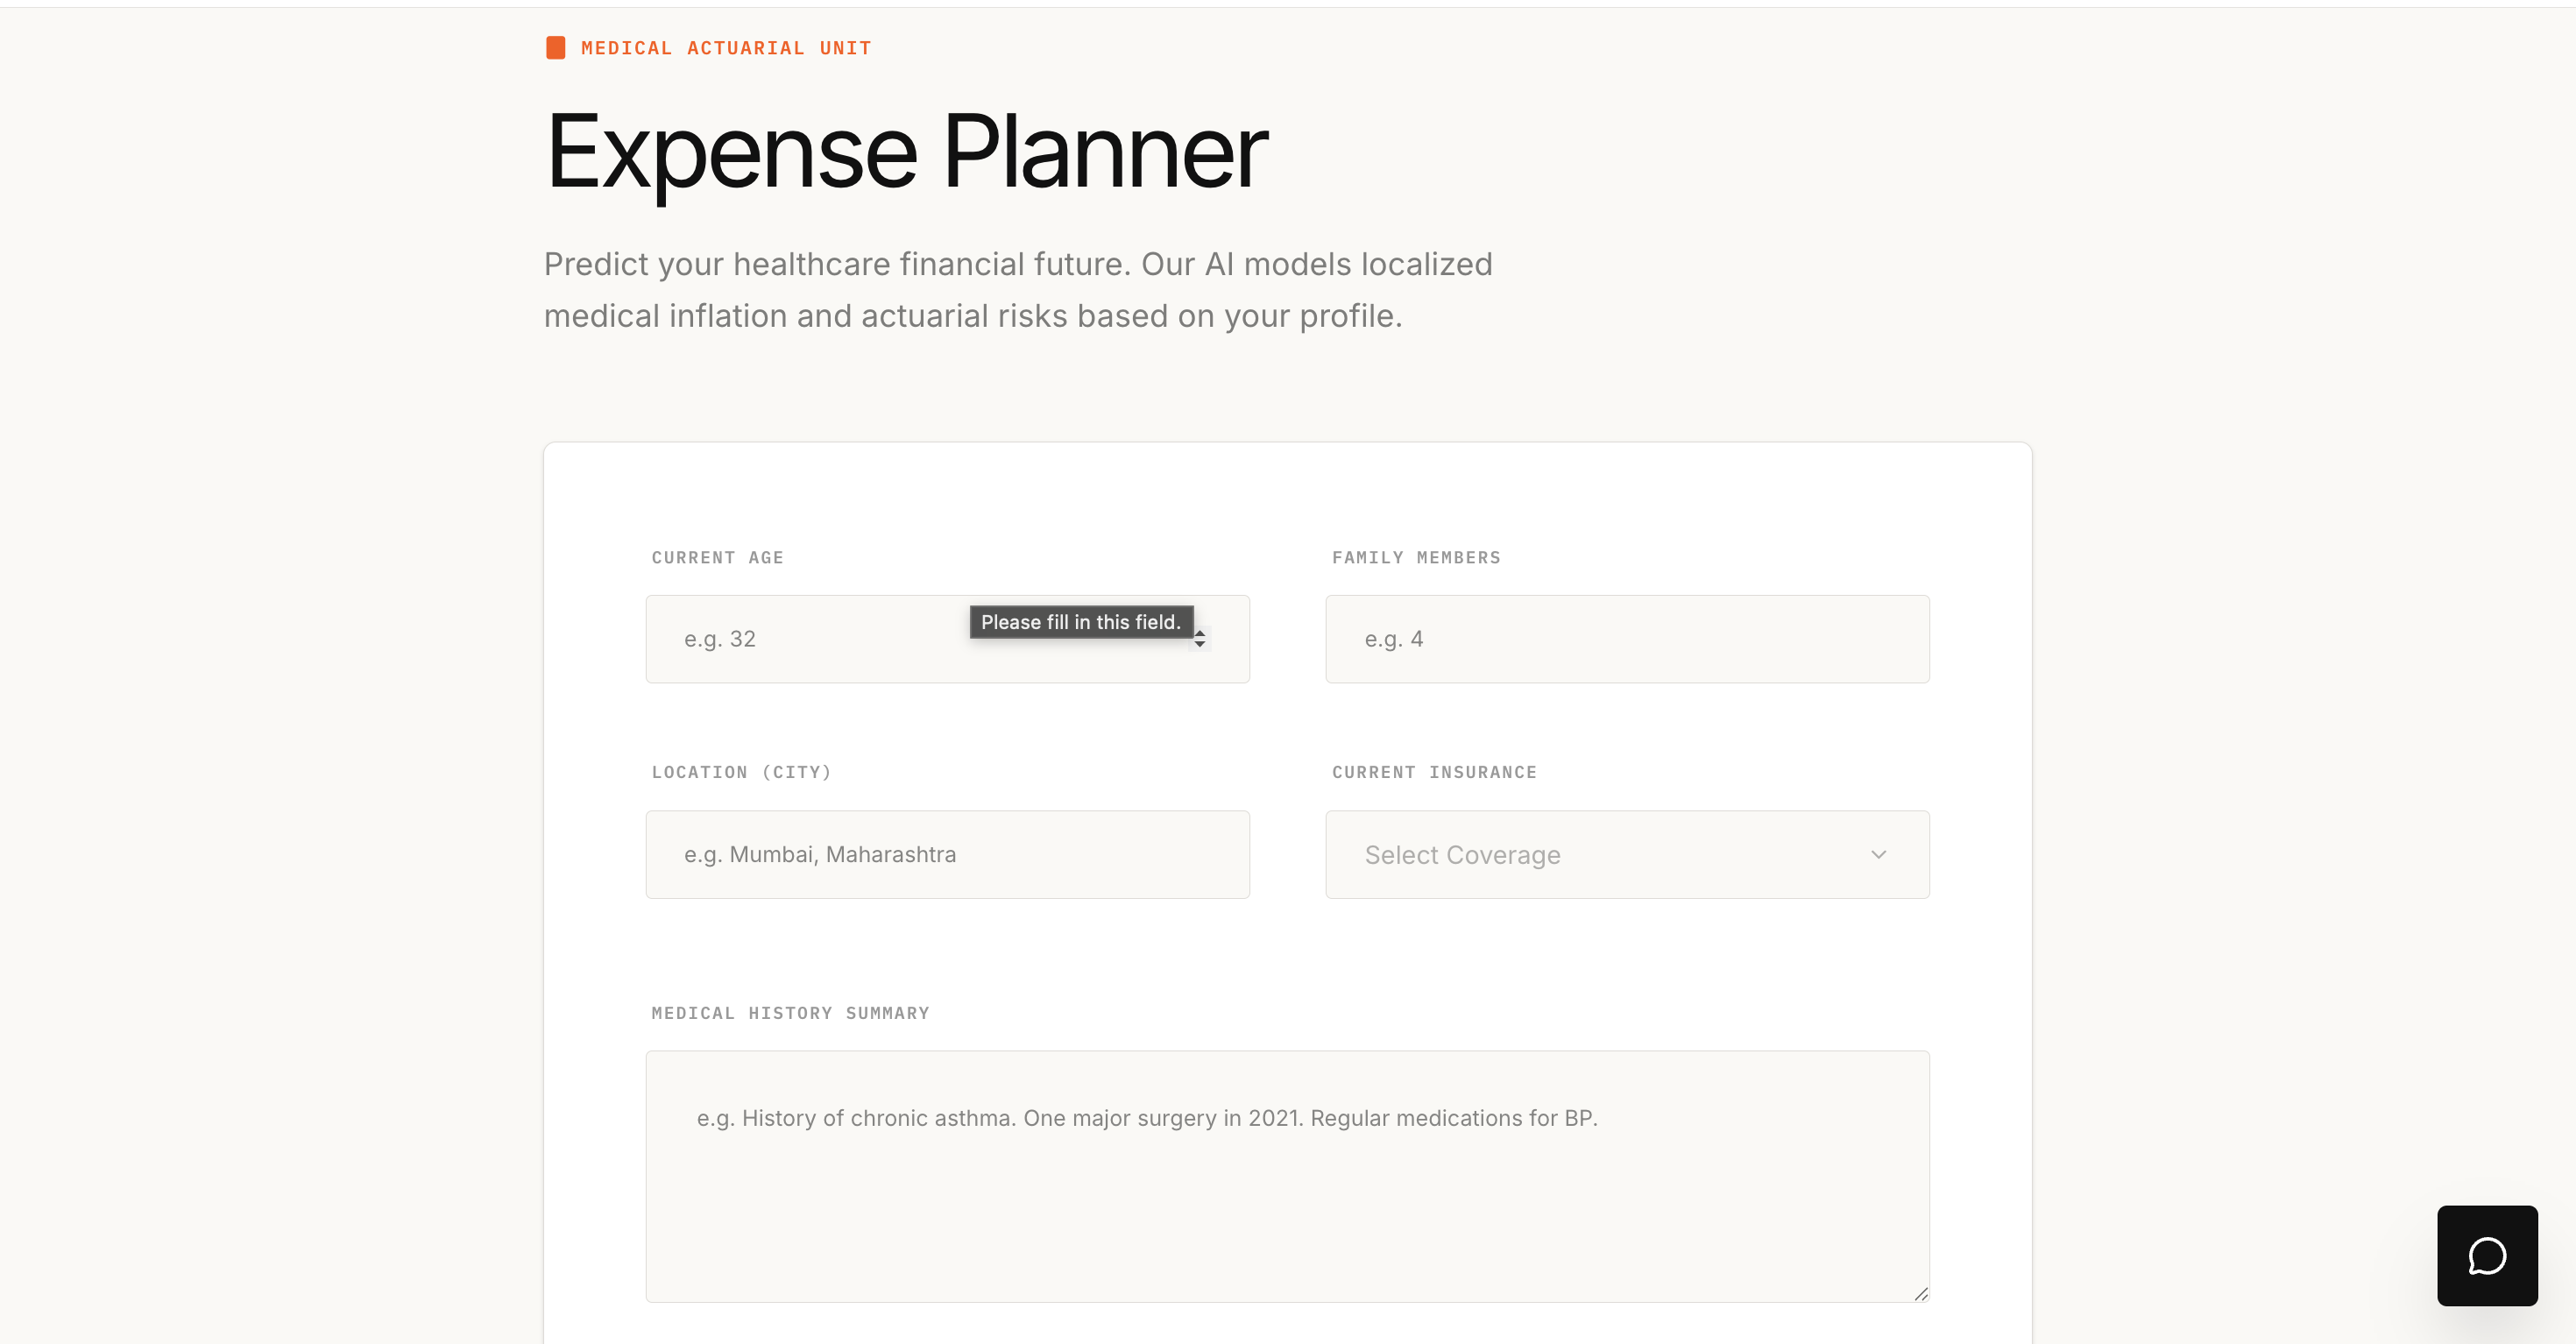Image resolution: width=2576 pixels, height=1344 pixels.
Task: Click the Current Age field label
Action: coord(717,558)
